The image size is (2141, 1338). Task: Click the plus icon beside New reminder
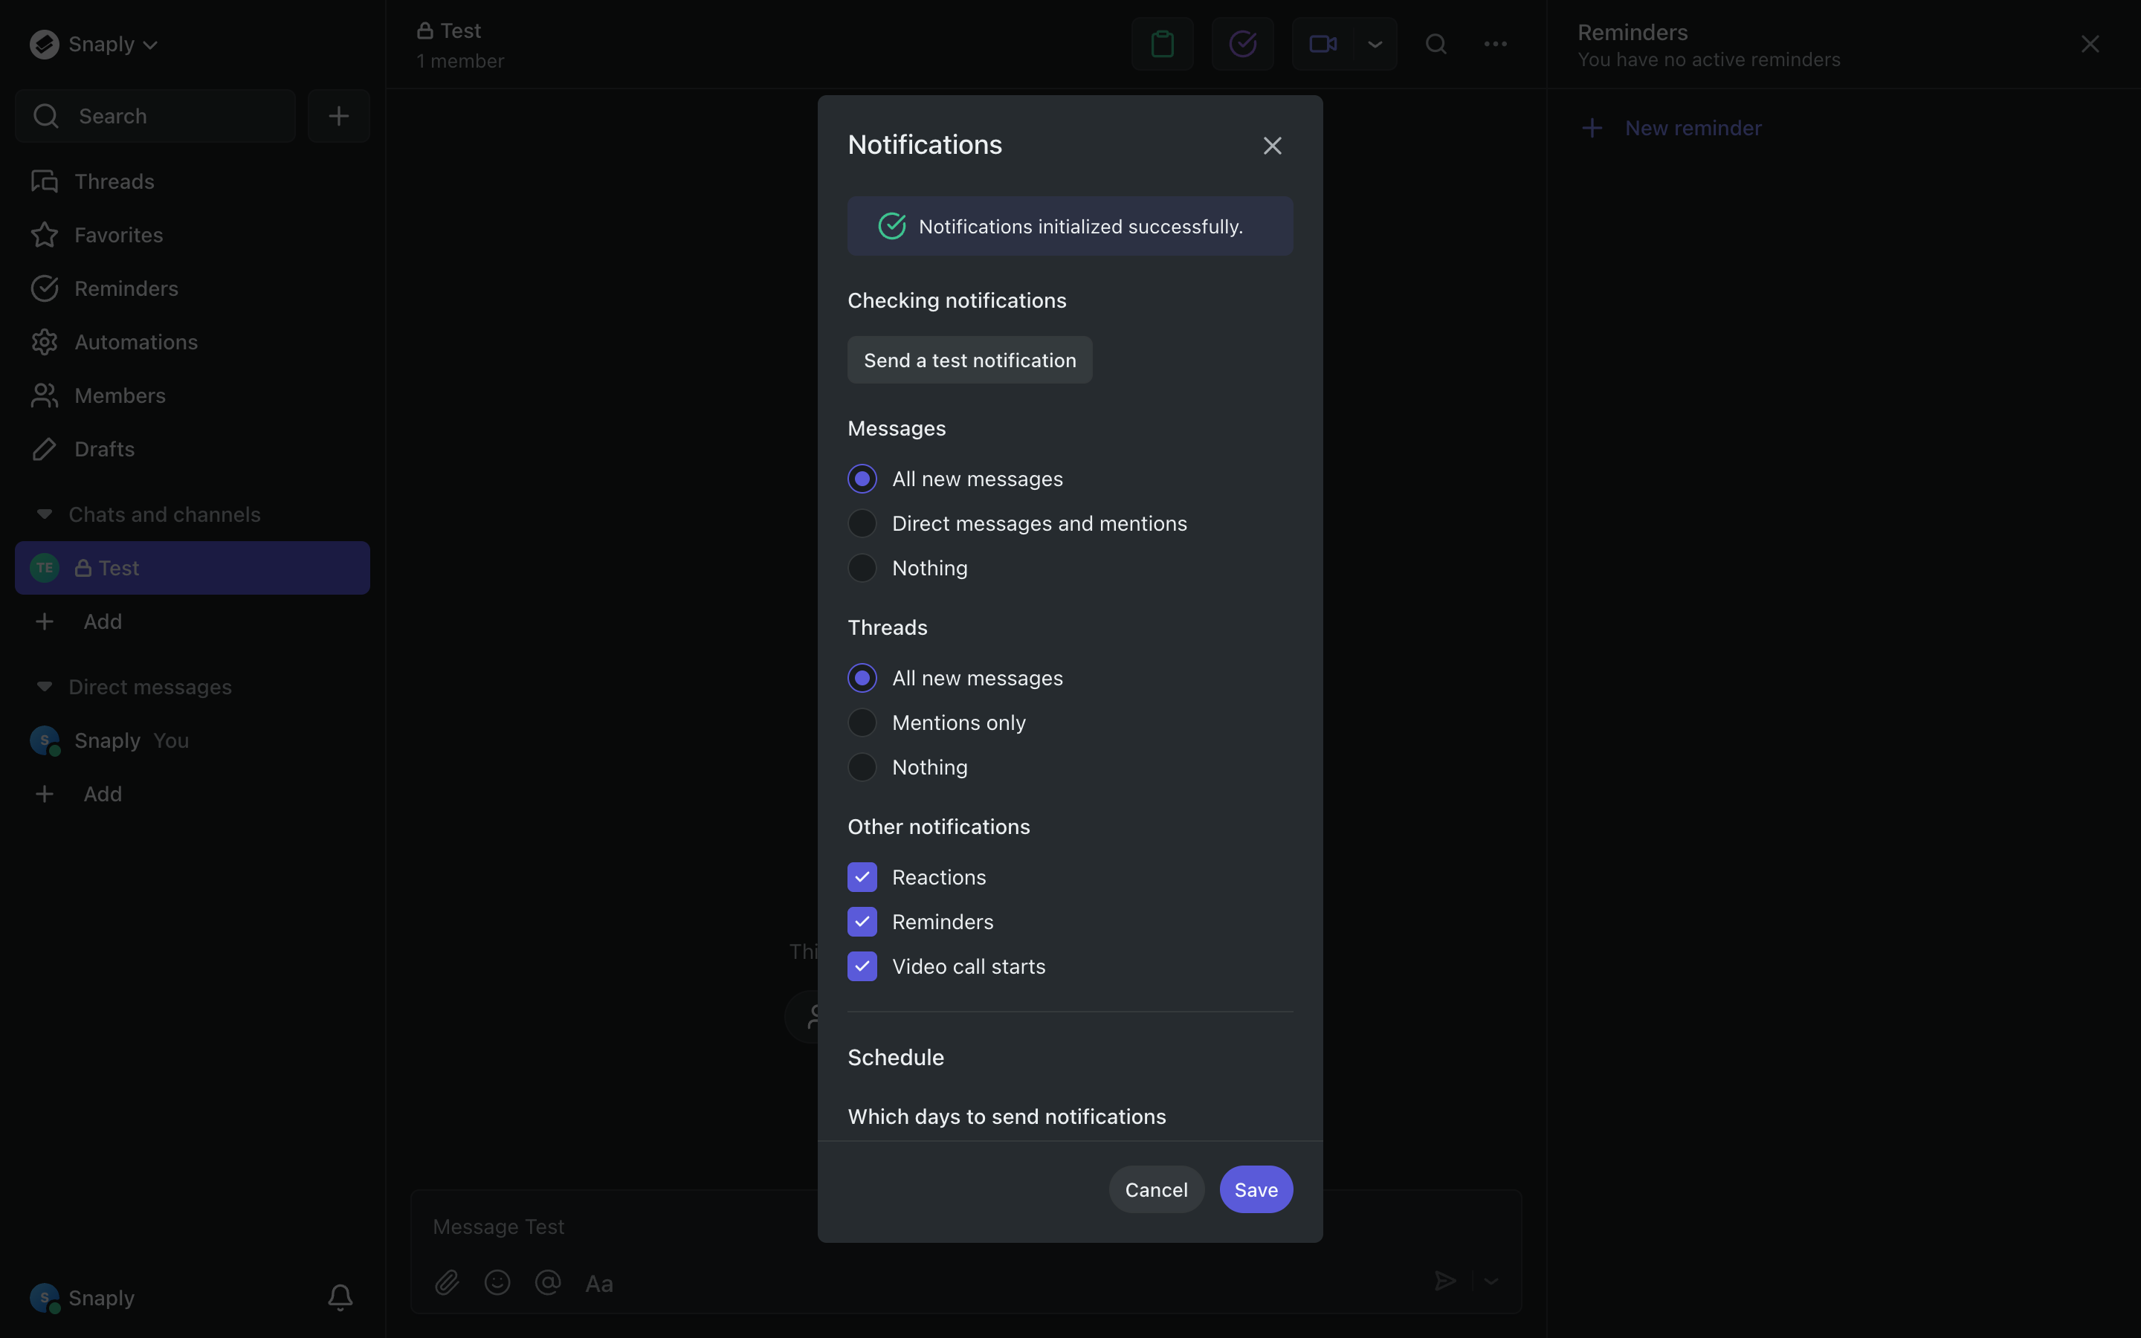(1592, 129)
